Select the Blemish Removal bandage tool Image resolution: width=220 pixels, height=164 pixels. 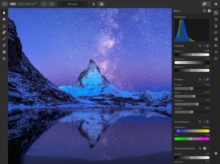[4, 32]
